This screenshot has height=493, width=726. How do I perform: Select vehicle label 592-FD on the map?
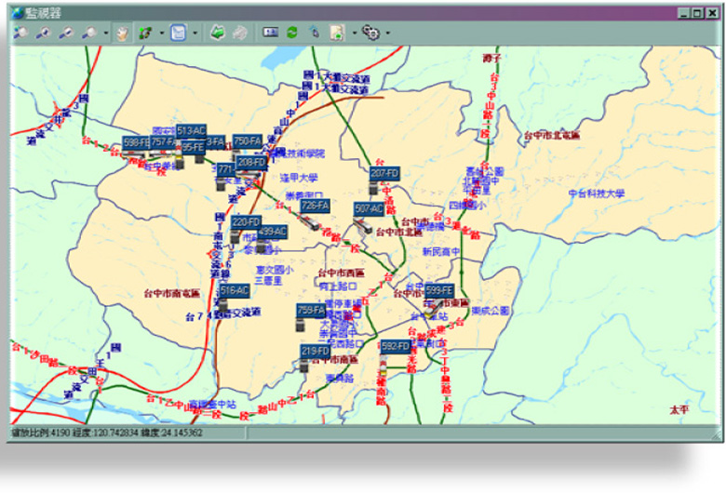pos(396,346)
